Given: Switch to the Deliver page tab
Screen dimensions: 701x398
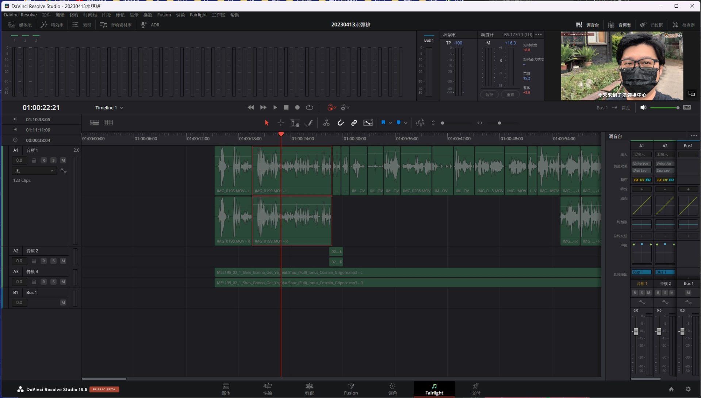Looking at the screenshot, I should click(x=476, y=389).
